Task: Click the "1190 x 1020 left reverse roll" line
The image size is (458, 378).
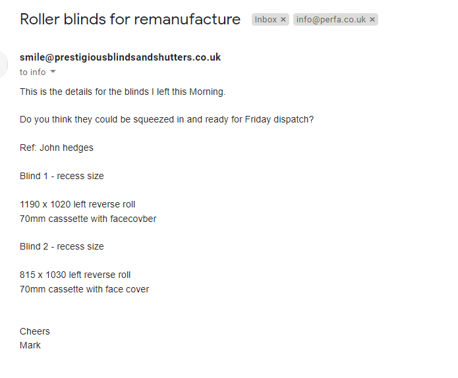Action: 78,204
